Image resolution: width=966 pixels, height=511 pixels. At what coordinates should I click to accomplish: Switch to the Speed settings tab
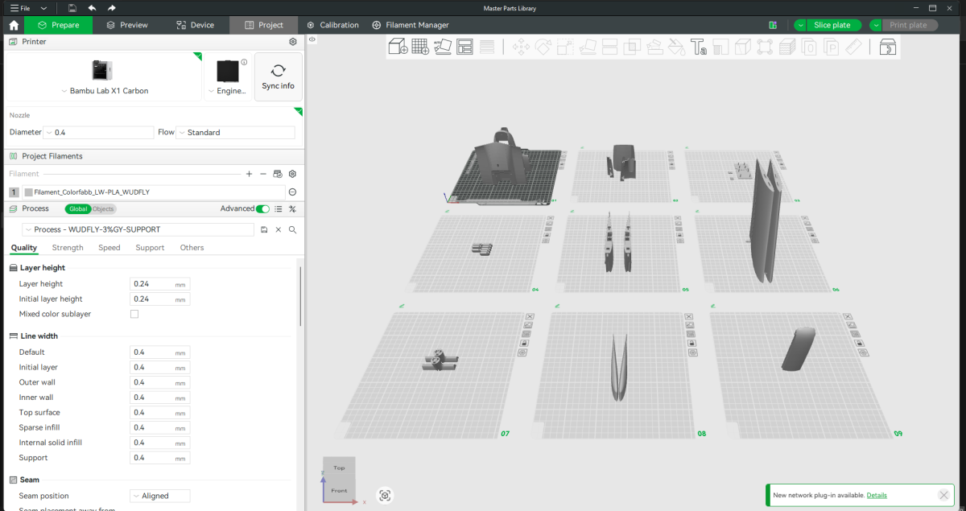click(109, 248)
